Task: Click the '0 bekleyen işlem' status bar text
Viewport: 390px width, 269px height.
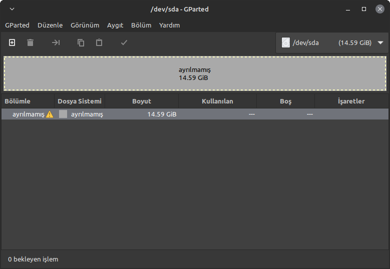Action: click(33, 259)
